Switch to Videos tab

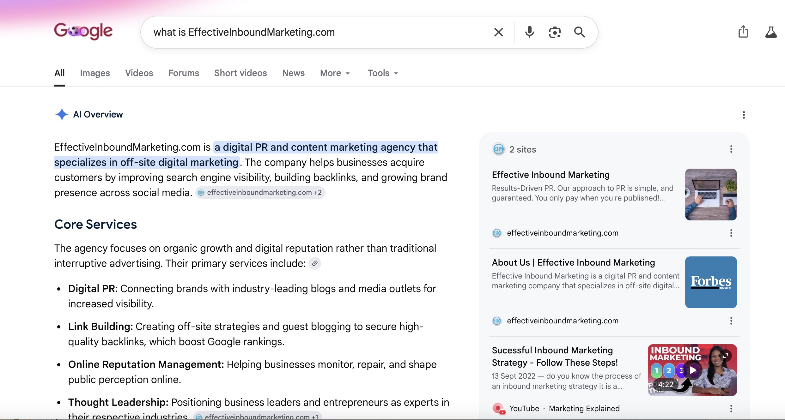point(139,73)
